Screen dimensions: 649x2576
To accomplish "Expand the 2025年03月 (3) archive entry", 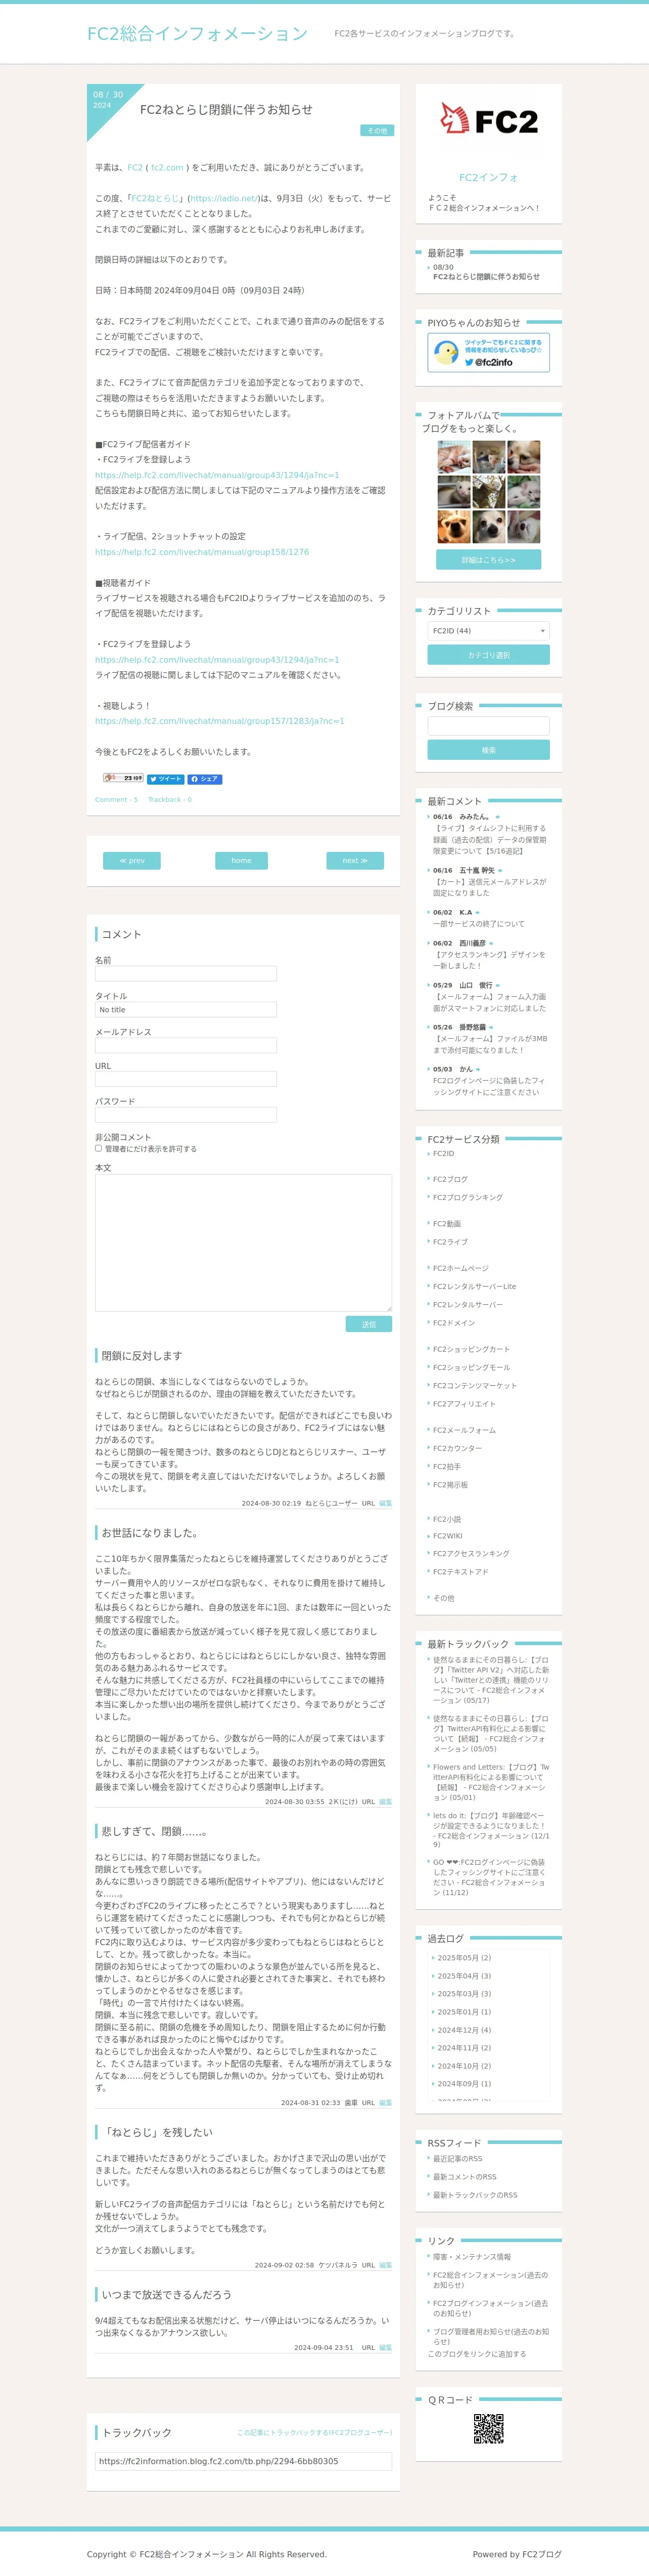I will 465,1994.
